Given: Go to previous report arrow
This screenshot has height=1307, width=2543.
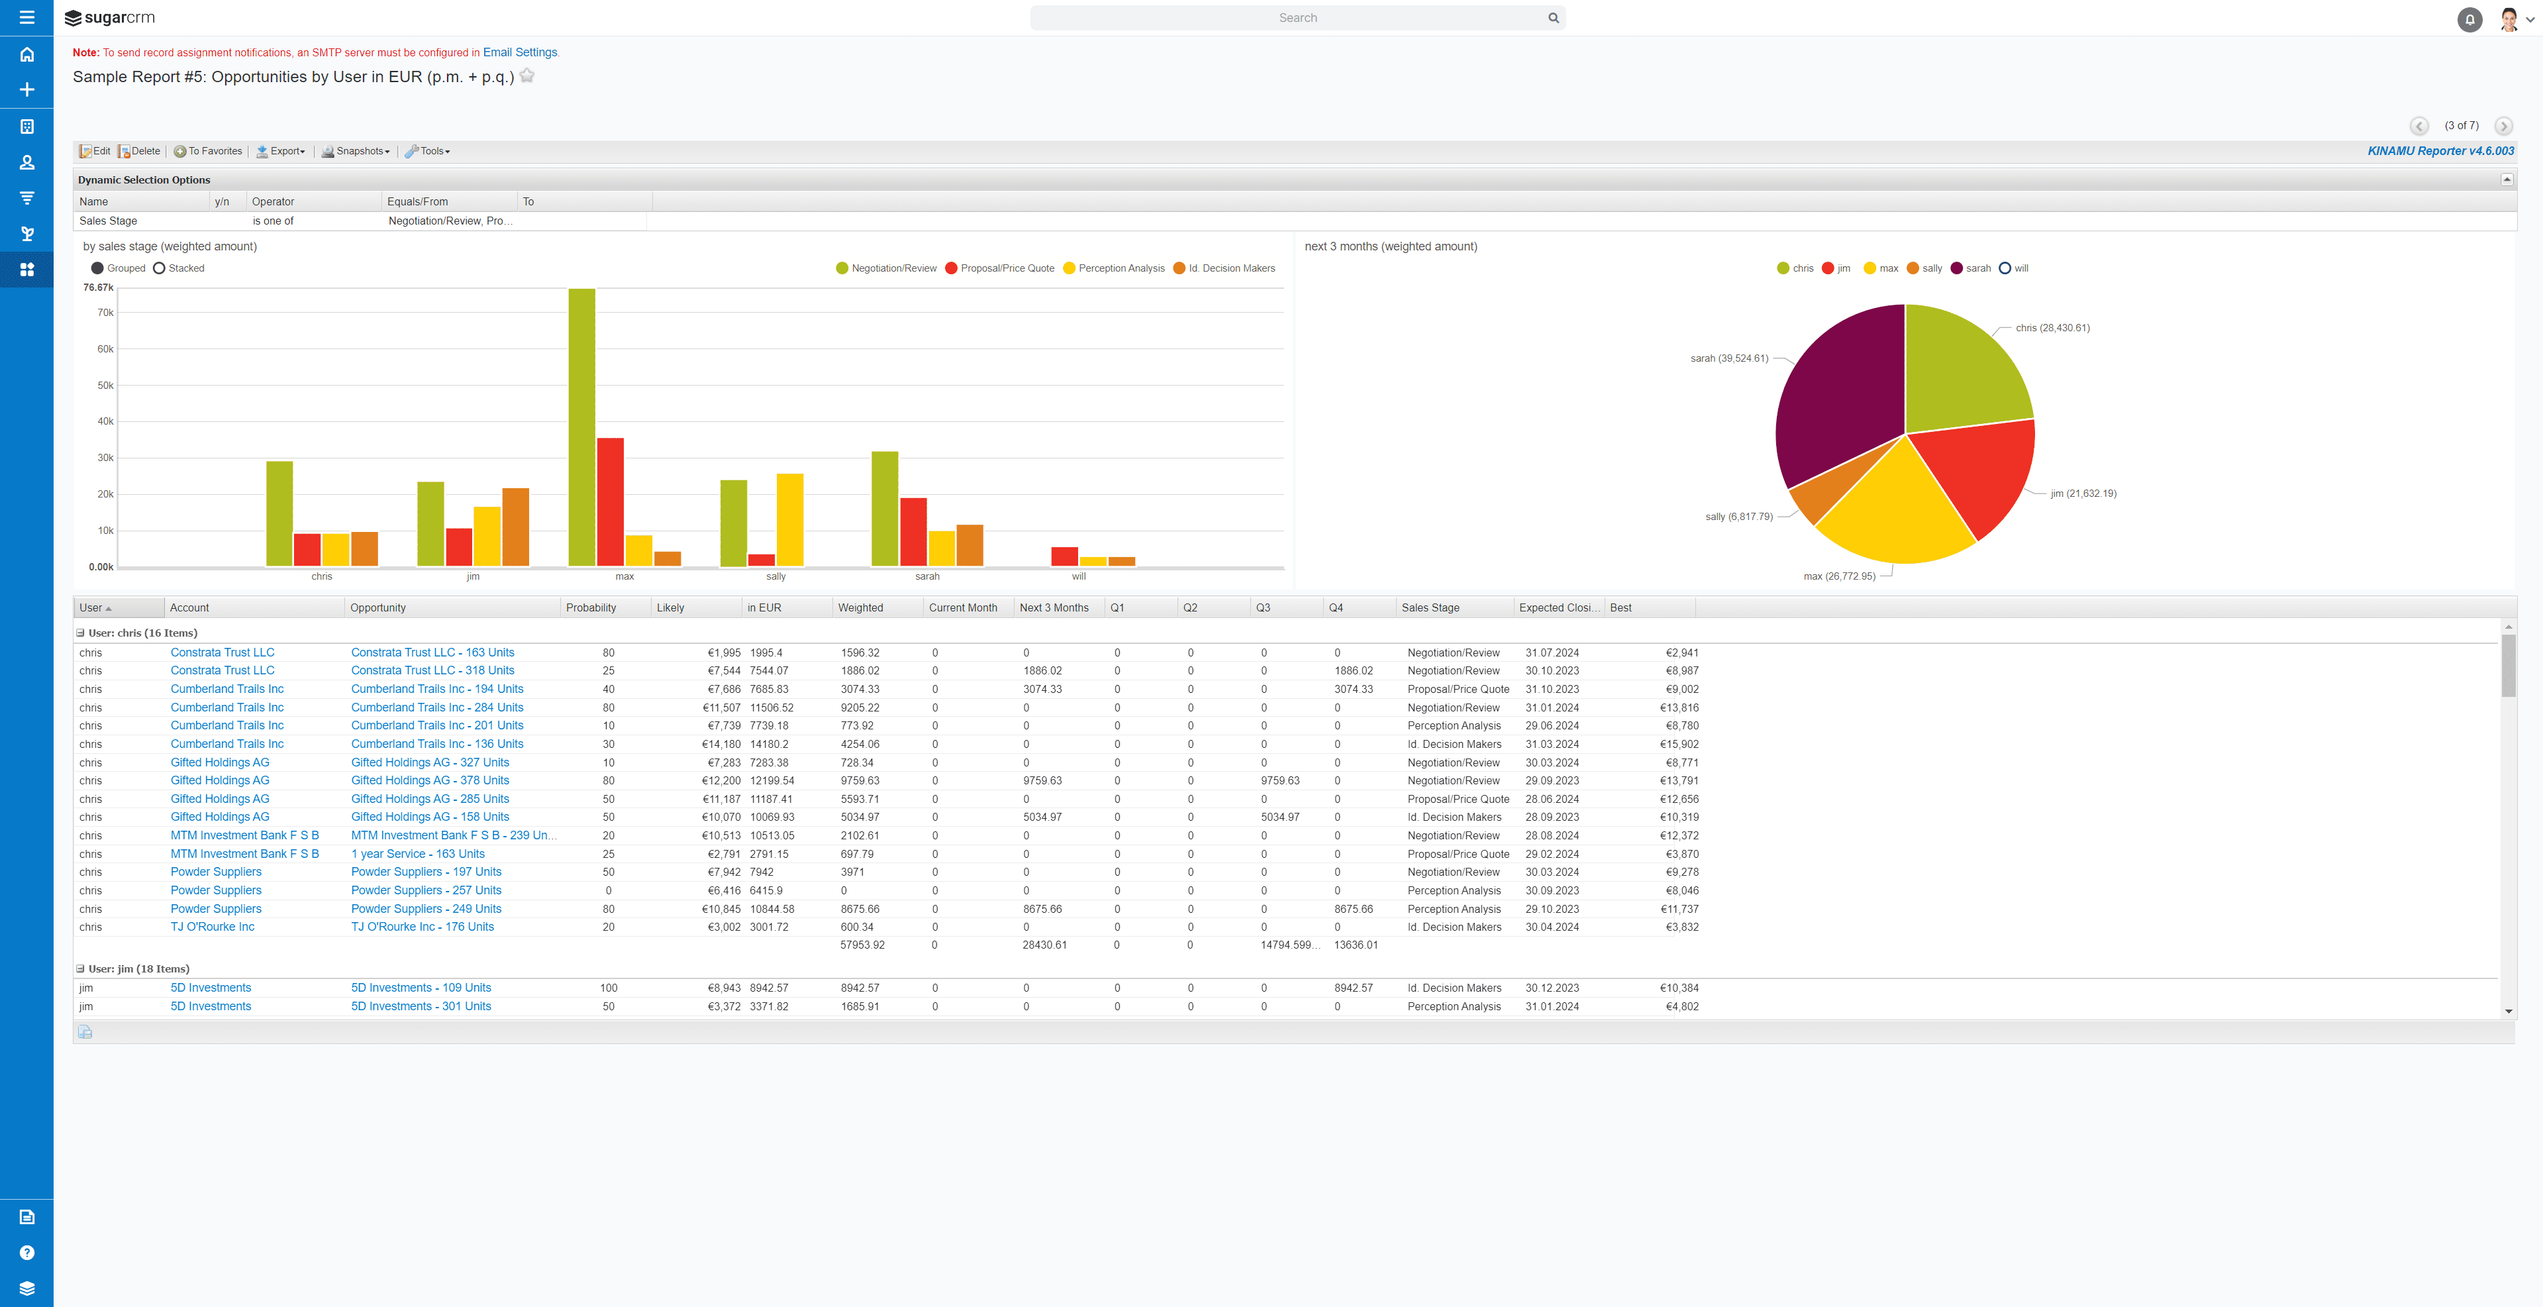Looking at the screenshot, I should (x=2418, y=125).
